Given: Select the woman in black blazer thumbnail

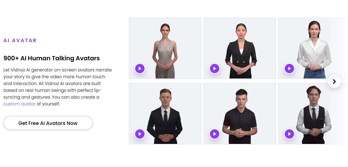Looking at the screenshot, I should (x=240, y=48).
